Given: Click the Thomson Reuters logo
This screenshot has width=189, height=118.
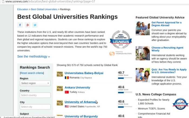Looking at the screenshot, I should click(121, 53).
